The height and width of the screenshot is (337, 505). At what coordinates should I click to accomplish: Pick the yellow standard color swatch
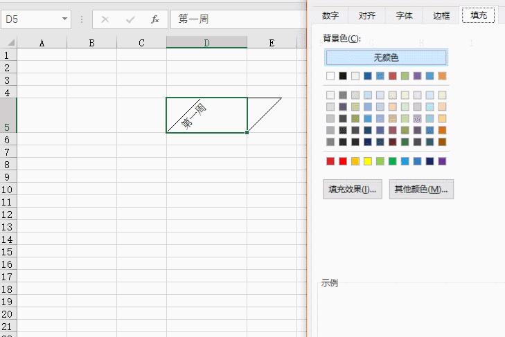(x=368, y=161)
